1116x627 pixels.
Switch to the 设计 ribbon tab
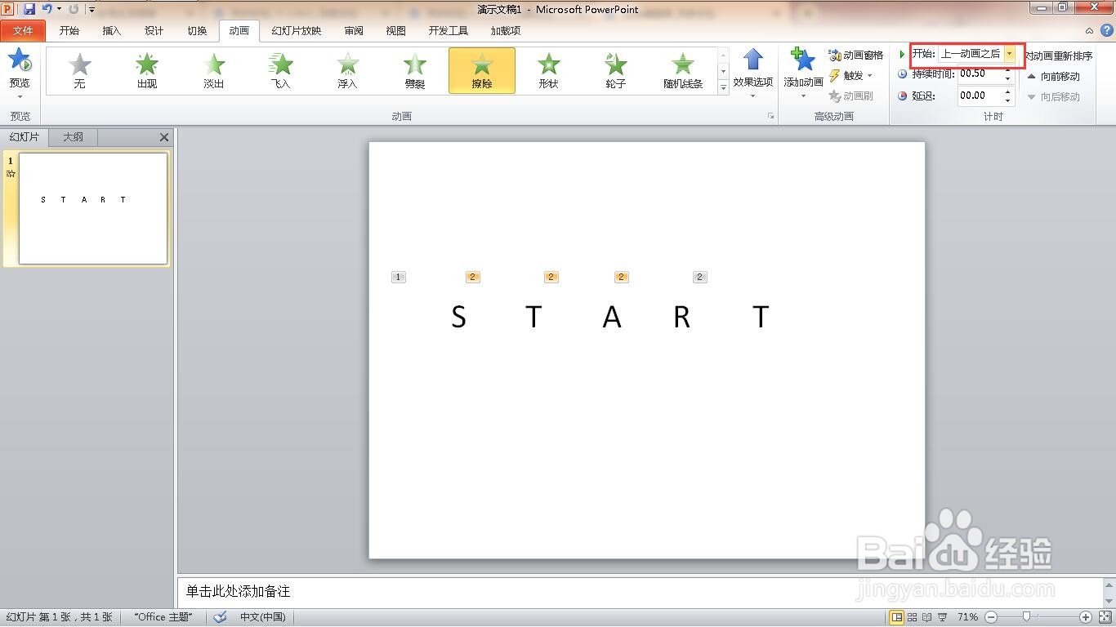154,31
